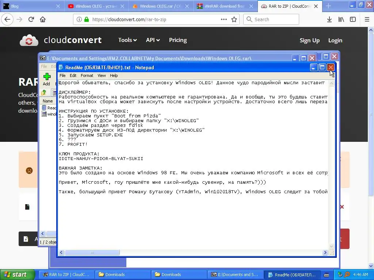Open Firefox library icon
Image resolution: width=374 pixels, height=280 pixels.
(x=341, y=20)
